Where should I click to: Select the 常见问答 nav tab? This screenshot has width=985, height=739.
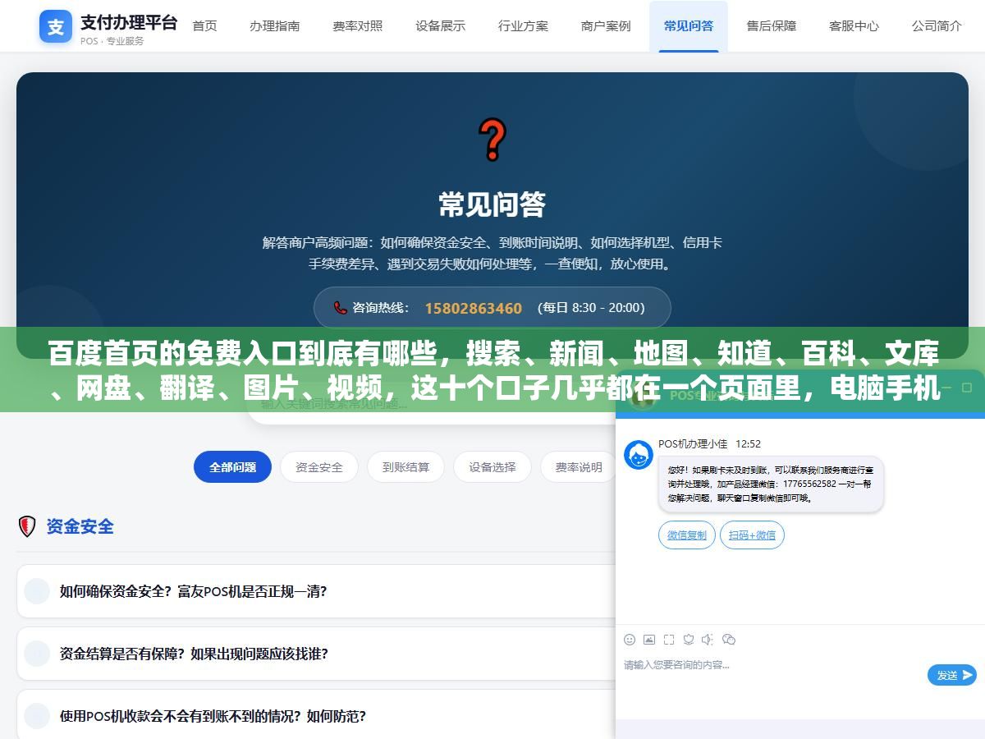click(x=689, y=25)
